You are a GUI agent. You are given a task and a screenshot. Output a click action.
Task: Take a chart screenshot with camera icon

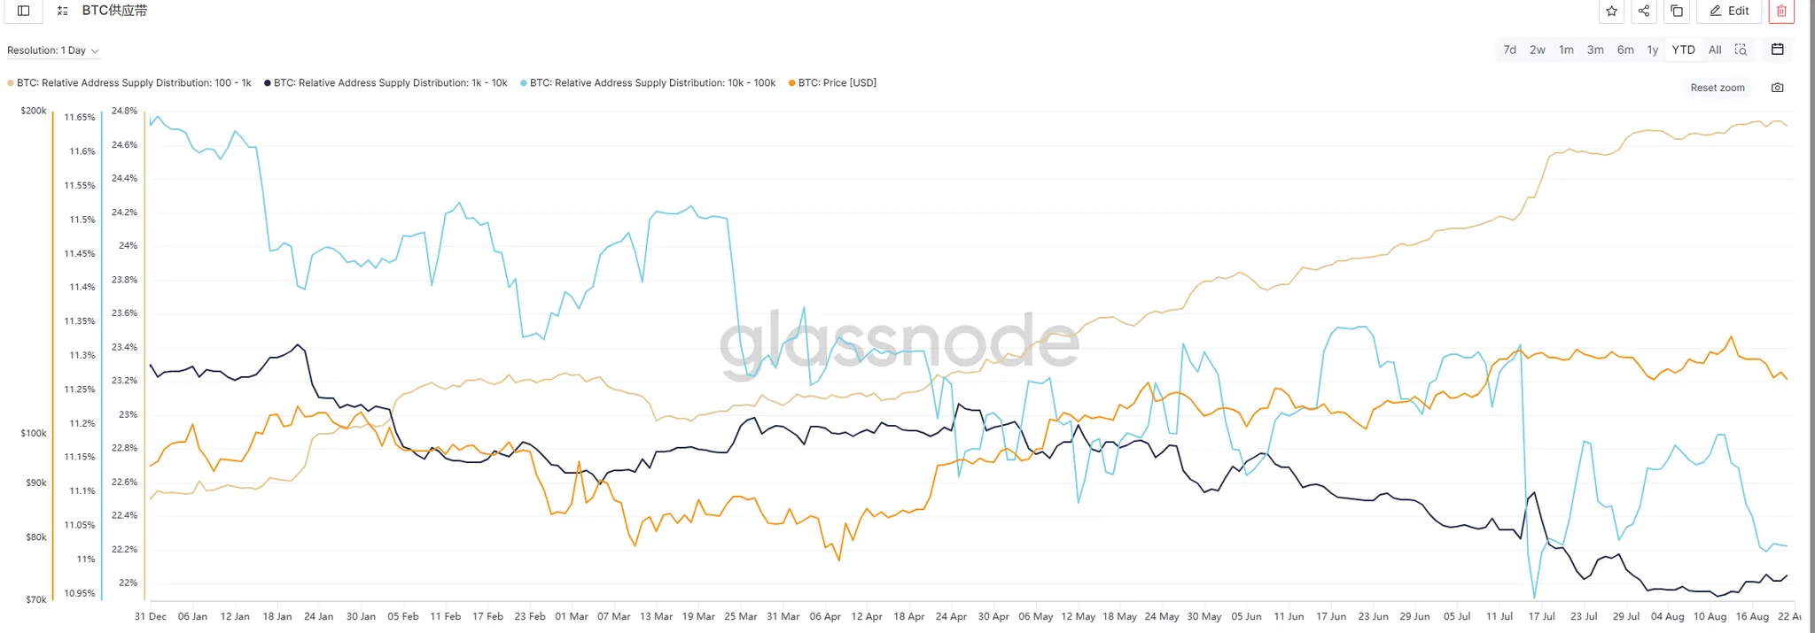tap(1777, 88)
